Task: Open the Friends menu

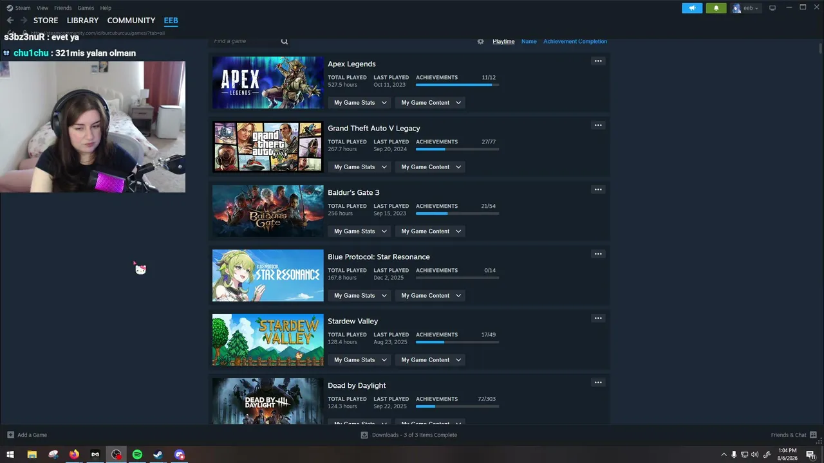Action: pyautogui.click(x=63, y=8)
